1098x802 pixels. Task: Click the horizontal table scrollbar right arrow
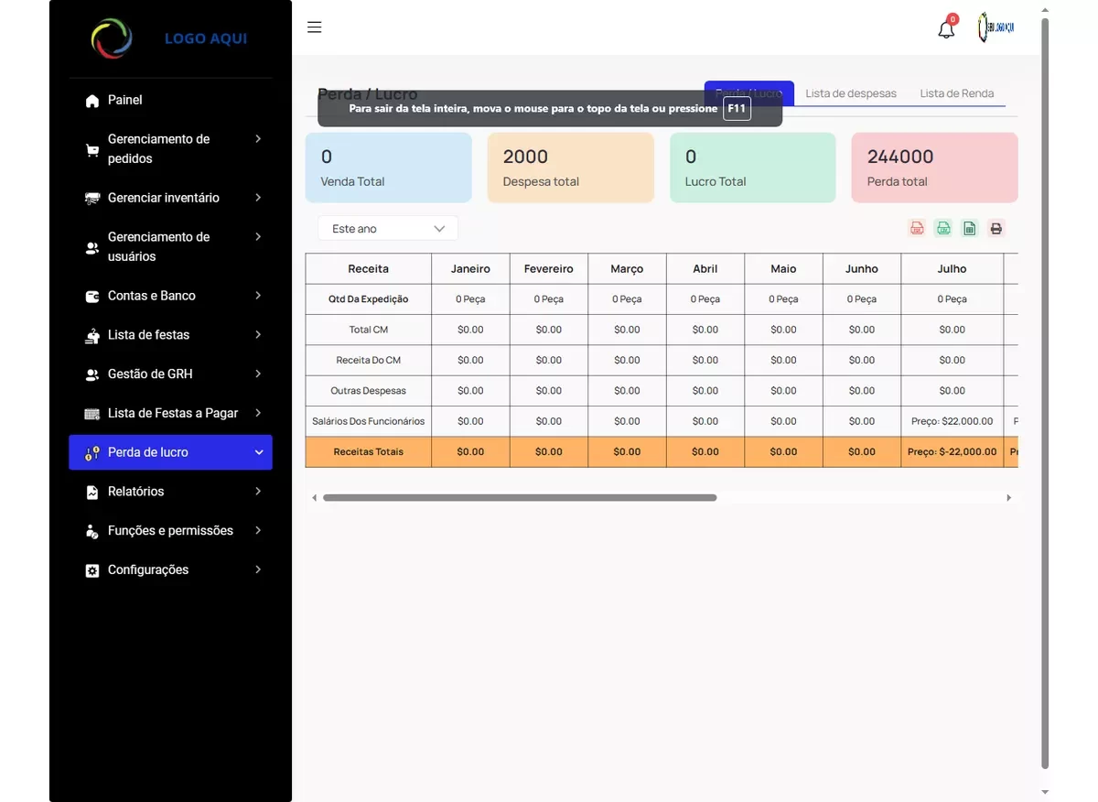(x=1009, y=498)
